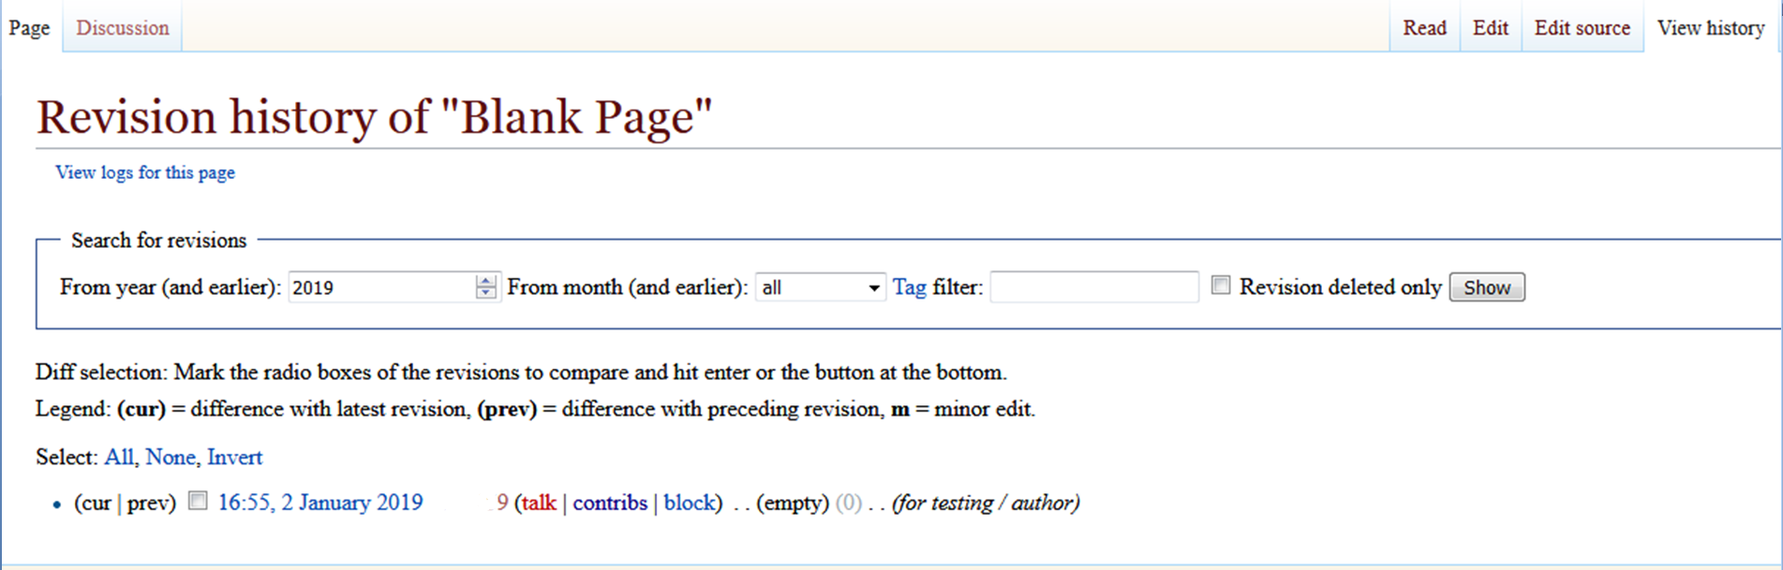Switch to the Discussion tab
The image size is (1783, 570).
pyautogui.click(x=123, y=28)
